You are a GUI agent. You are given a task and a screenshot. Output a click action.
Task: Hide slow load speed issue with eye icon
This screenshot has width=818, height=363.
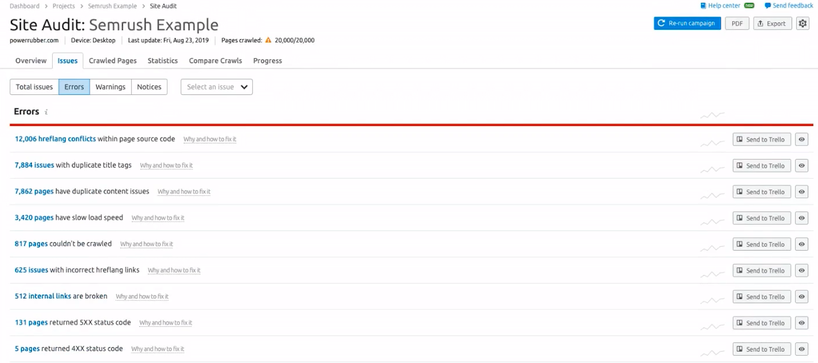click(x=802, y=218)
